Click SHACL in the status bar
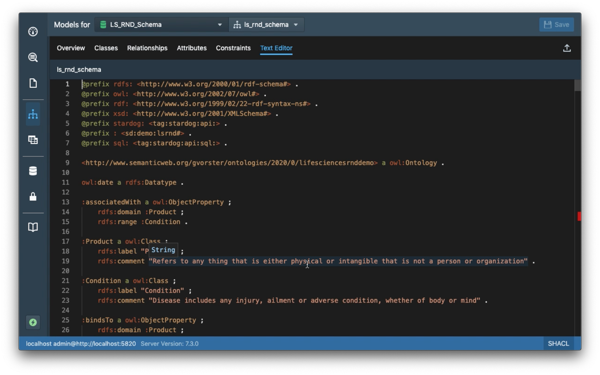Viewport: 600px width, 375px height. 558,344
